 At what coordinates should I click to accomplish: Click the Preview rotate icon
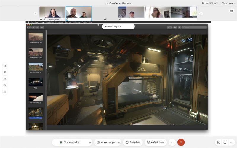coord(175,28)
